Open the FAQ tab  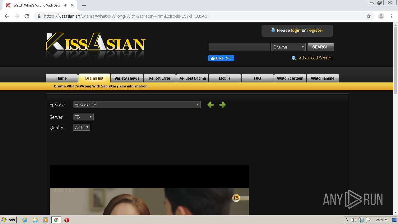pyautogui.click(x=257, y=78)
